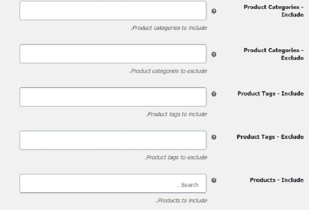This screenshot has height=210, width=309.
Task: Click help icon for Product Categories - Include
Action: [214, 11]
